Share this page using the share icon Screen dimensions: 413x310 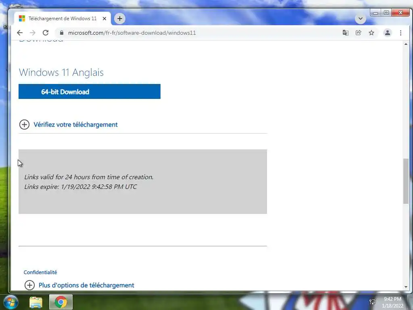tap(358, 33)
